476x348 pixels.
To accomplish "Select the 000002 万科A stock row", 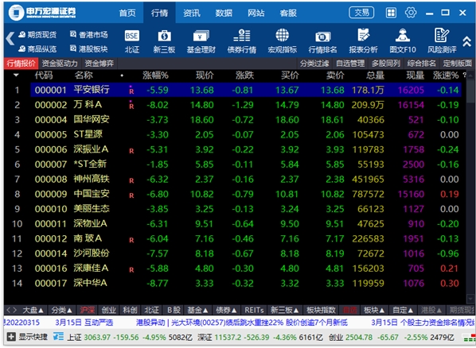I will click(246, 105).
